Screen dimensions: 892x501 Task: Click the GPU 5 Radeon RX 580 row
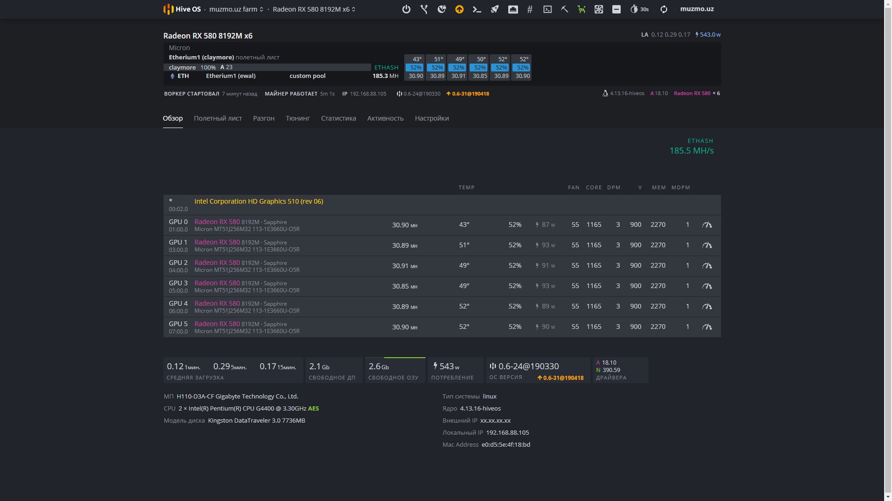[217, 324]
